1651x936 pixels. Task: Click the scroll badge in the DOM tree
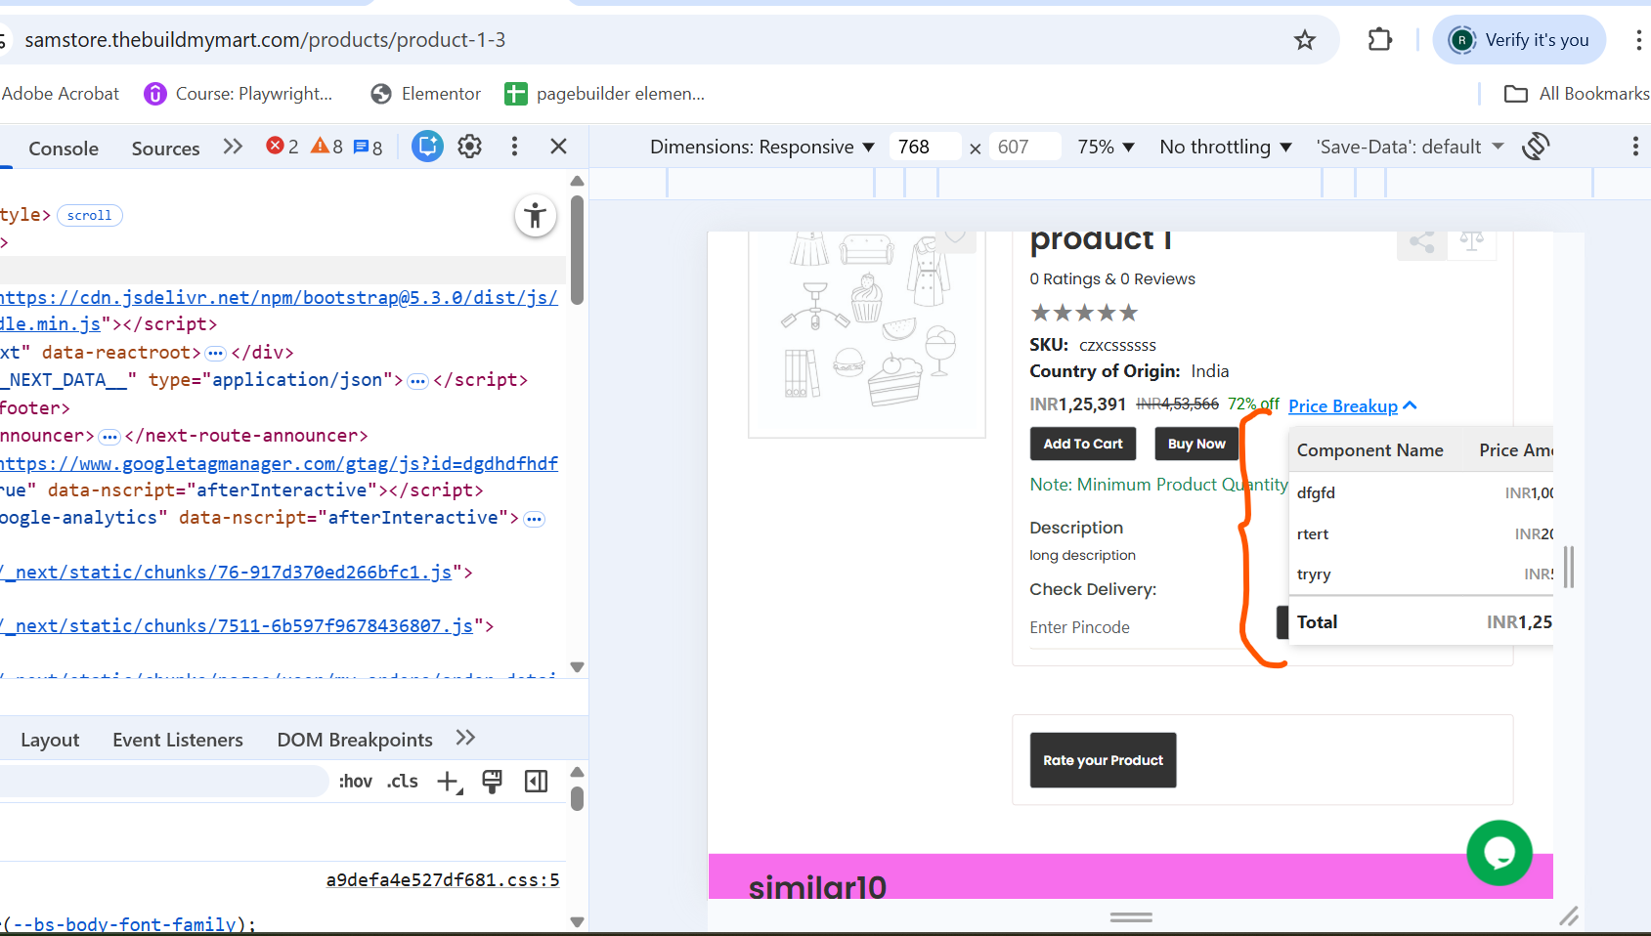click(90, 215)
